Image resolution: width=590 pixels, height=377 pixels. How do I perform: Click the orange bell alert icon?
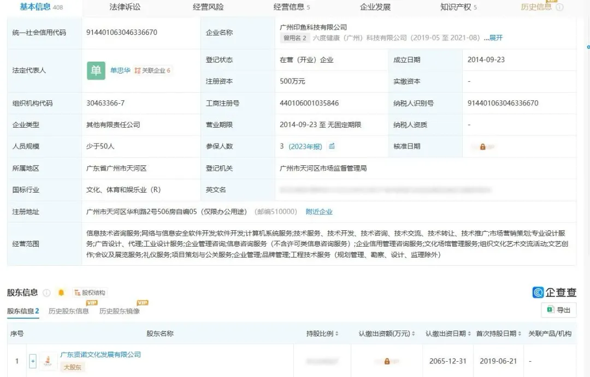click(x=61, y=292)
